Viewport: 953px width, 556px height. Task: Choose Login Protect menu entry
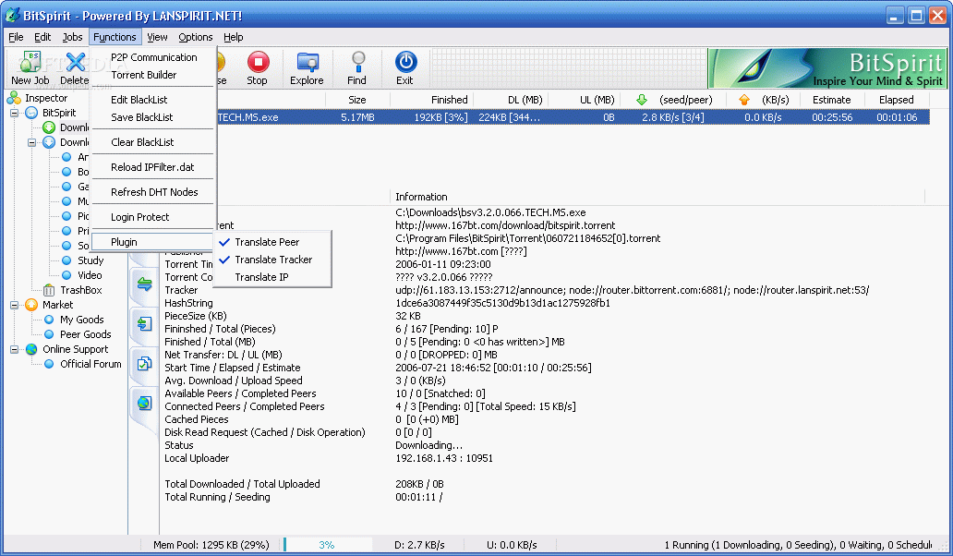pos(152,217)
